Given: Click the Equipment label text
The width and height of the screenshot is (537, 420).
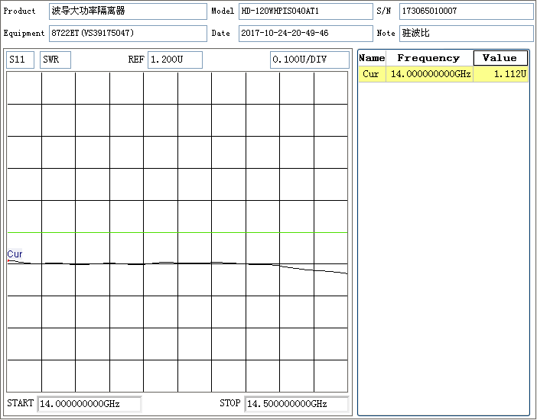Looking at the screenshot, I should [24, 33].
